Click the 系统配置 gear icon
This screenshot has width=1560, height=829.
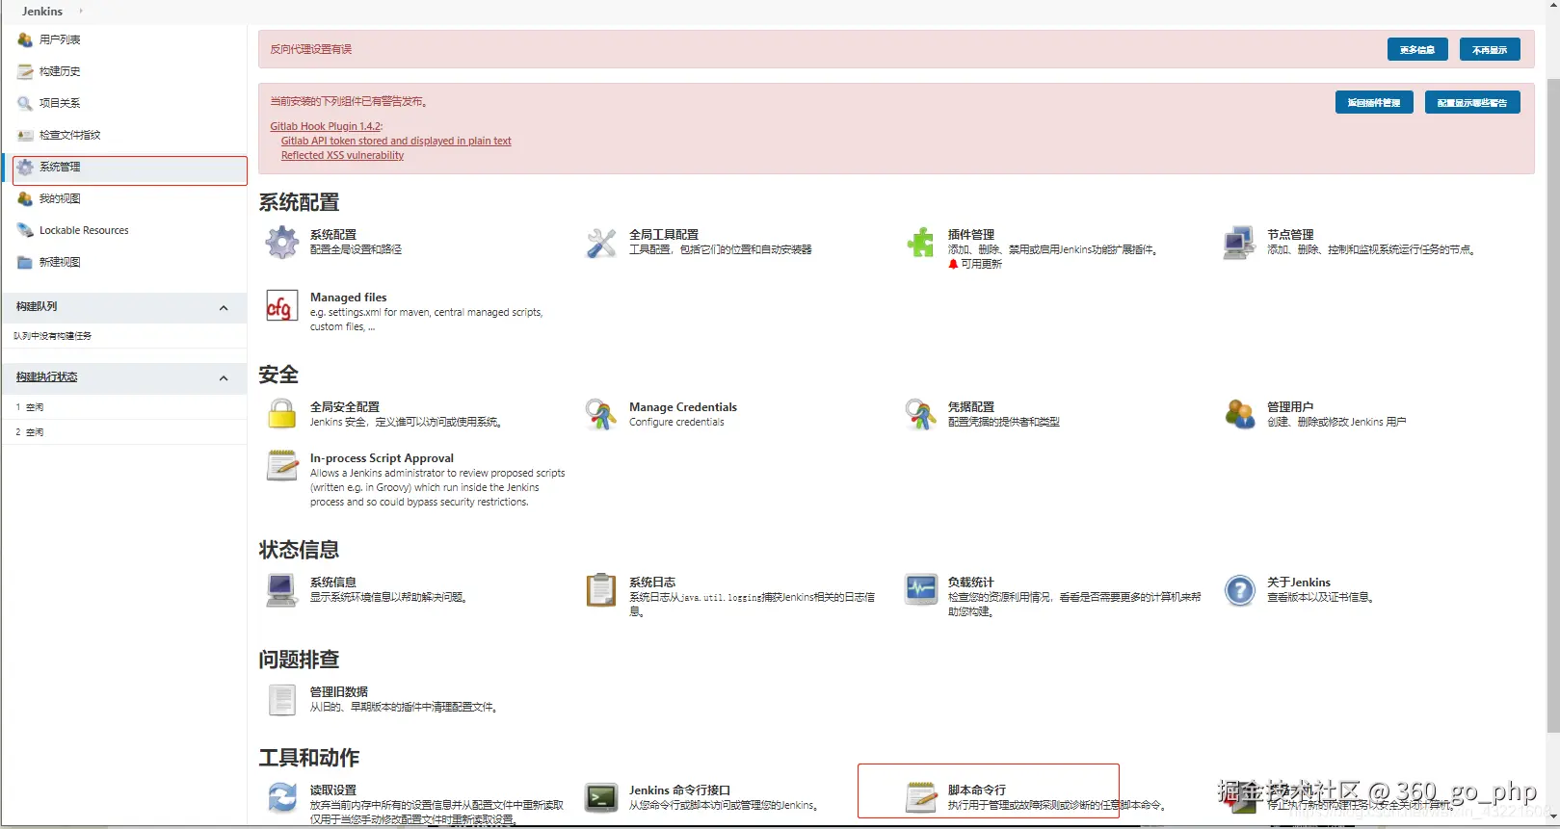click(282, 242)
